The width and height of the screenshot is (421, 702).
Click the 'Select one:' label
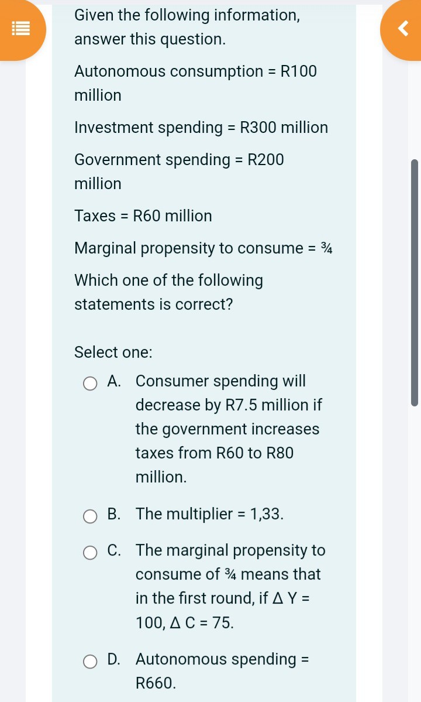113,352
